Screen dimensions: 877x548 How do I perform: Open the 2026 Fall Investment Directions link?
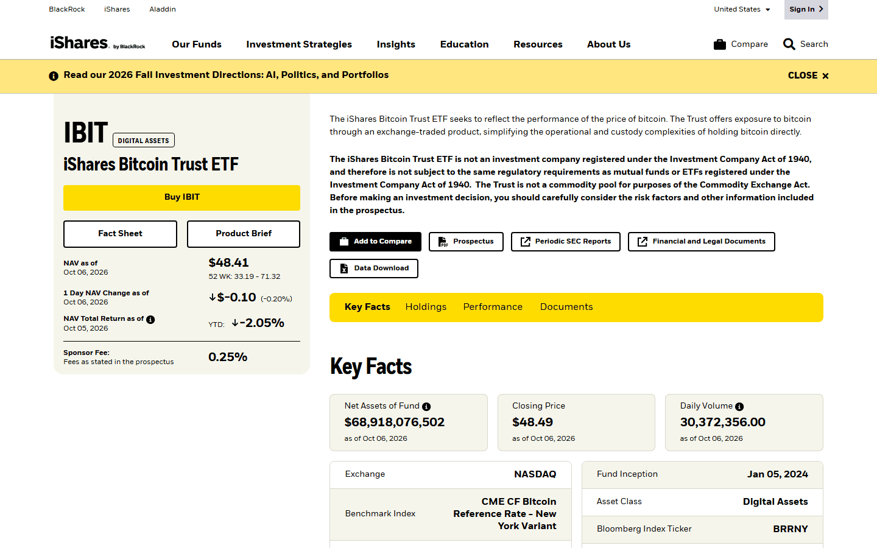(x=226, y=75)
